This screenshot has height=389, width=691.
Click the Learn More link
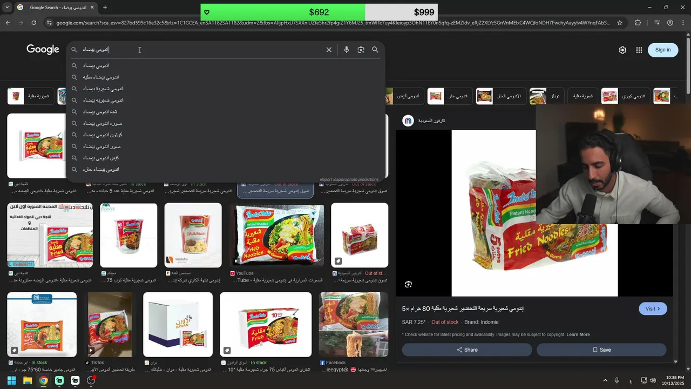coord(578,334)
